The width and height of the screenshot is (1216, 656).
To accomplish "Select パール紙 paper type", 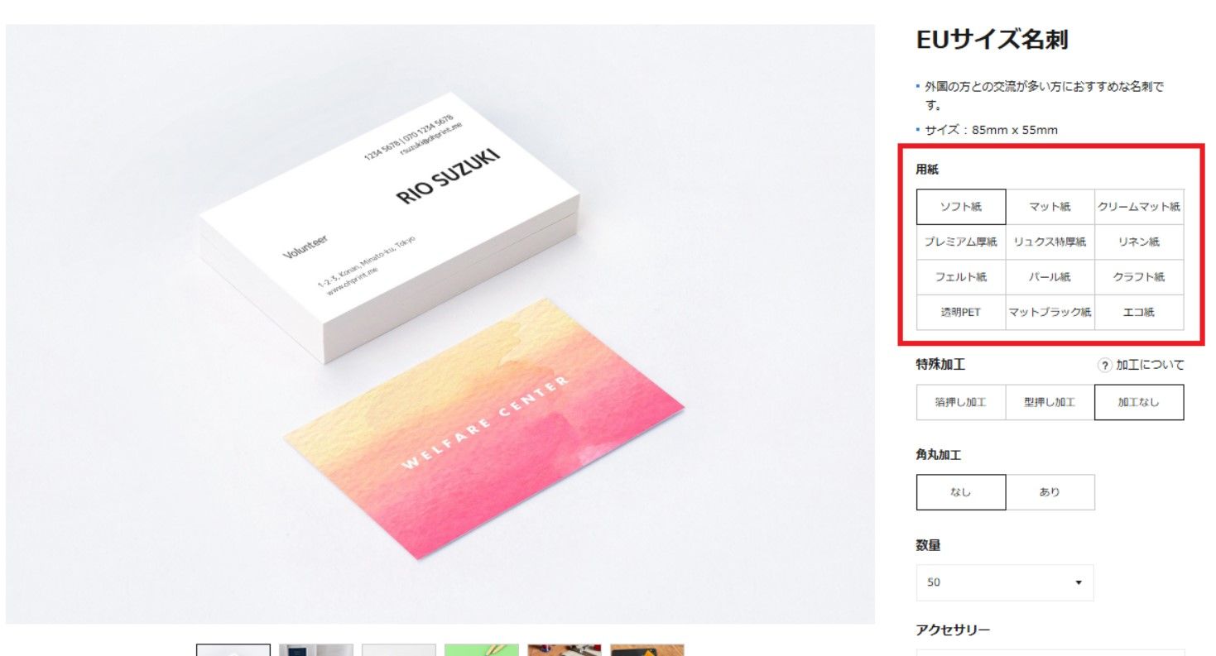I will 1050,277.
